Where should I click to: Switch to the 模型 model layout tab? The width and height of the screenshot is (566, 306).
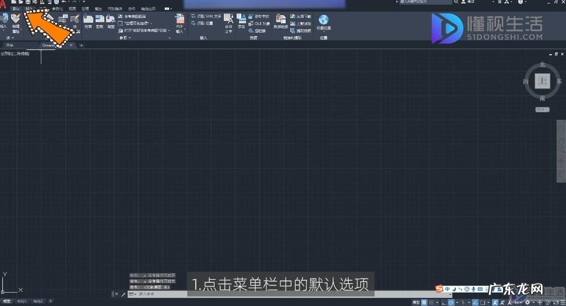7,301
